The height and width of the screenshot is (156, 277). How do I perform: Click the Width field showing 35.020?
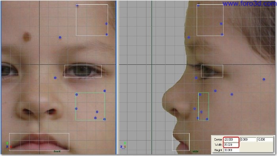[231, 145]
